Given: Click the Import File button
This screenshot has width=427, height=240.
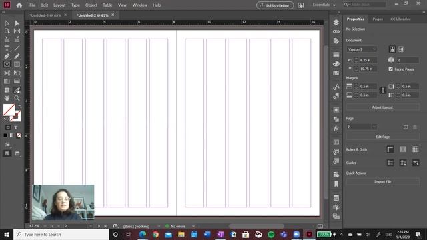Looking at the screenshot, I should coord(382,182).
